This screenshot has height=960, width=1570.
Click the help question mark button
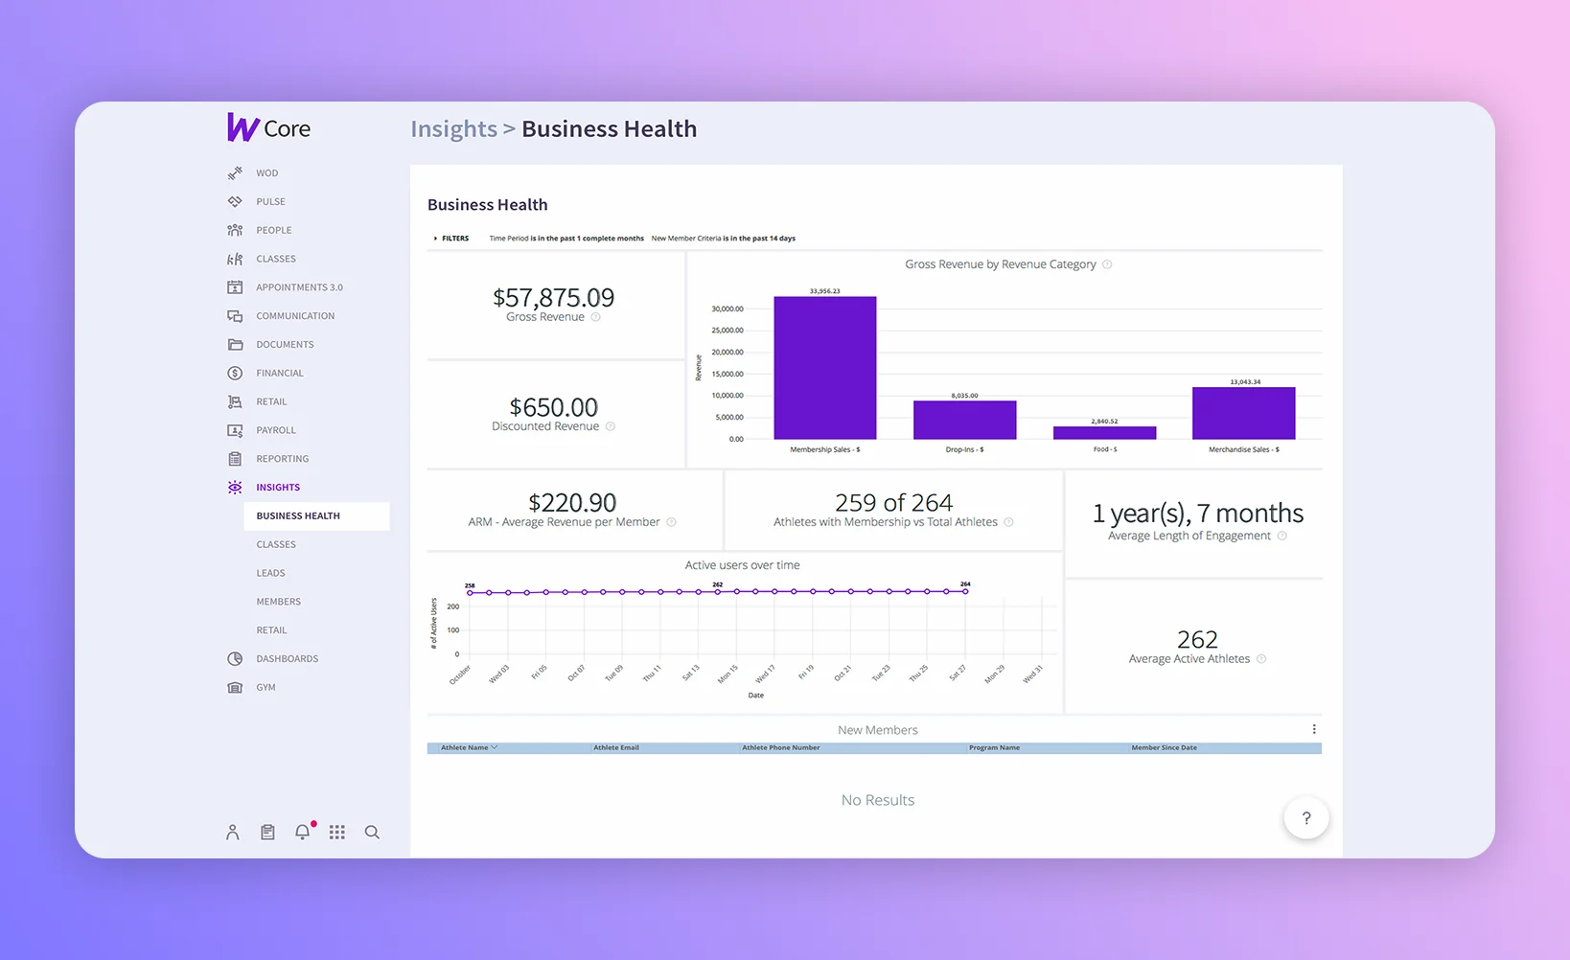tap(1305, 818)
